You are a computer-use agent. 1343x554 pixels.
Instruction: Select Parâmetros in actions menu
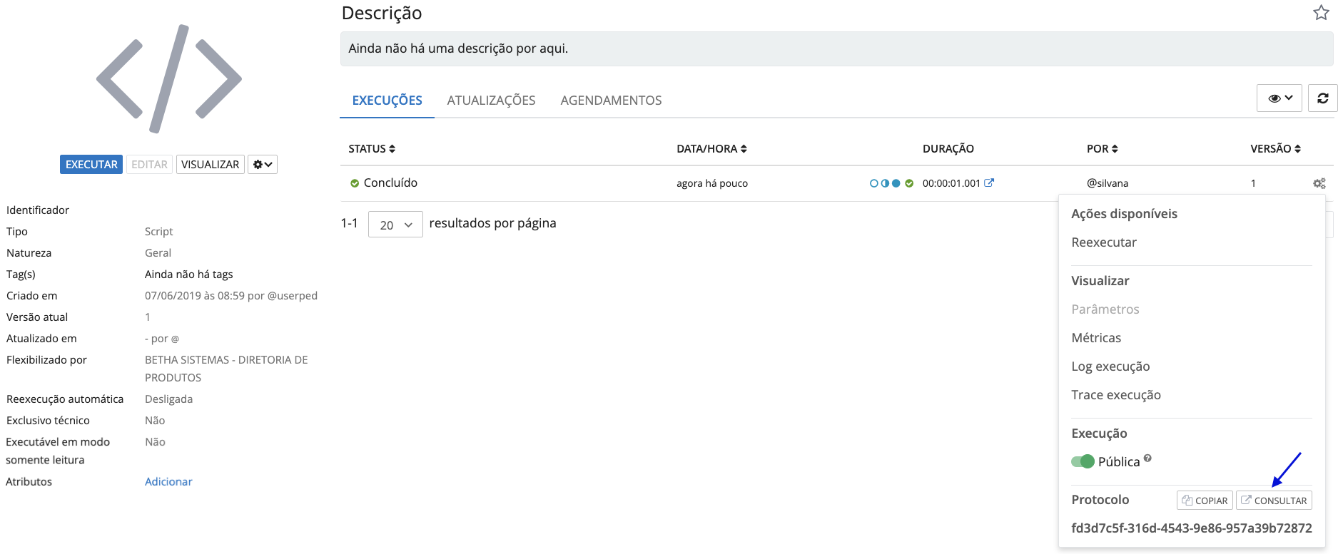(1105, 309)
